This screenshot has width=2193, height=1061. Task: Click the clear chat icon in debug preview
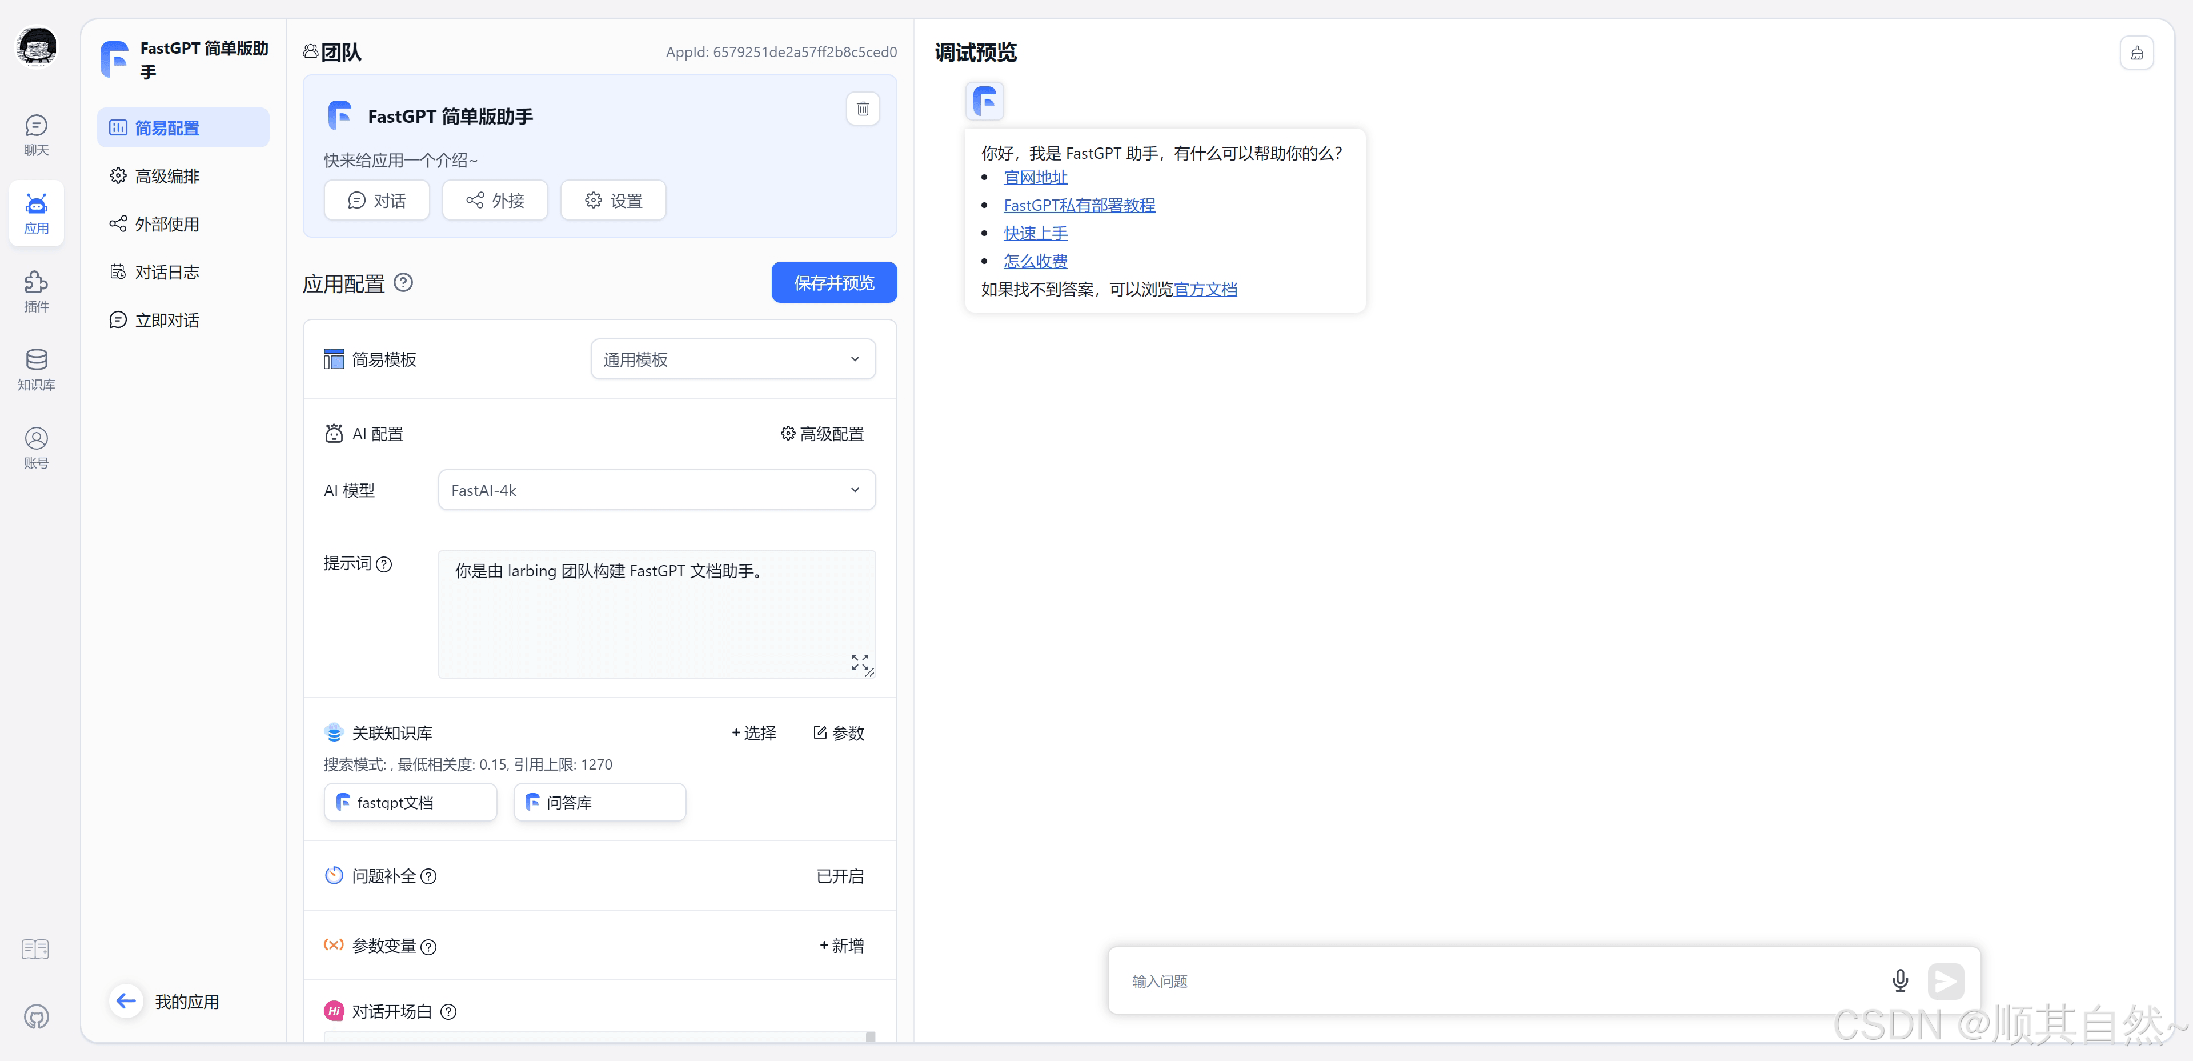pyautogui.click(x=2136, y=53)
